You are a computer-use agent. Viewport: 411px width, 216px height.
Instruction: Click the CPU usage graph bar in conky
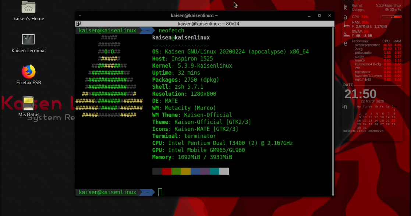pyautogui.click(x=392, y=16)
